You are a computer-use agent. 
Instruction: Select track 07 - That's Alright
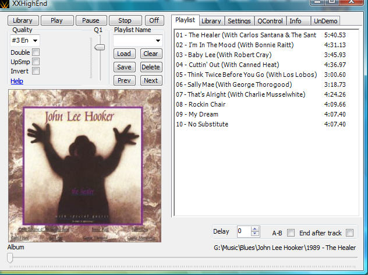click(x=261, y=94)
